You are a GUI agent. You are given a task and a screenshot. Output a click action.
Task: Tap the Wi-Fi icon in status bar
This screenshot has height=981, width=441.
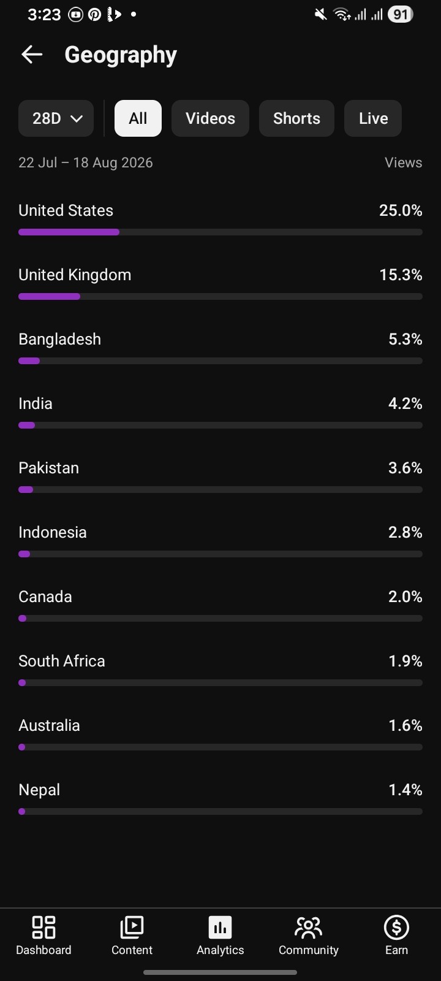[342, 14]
